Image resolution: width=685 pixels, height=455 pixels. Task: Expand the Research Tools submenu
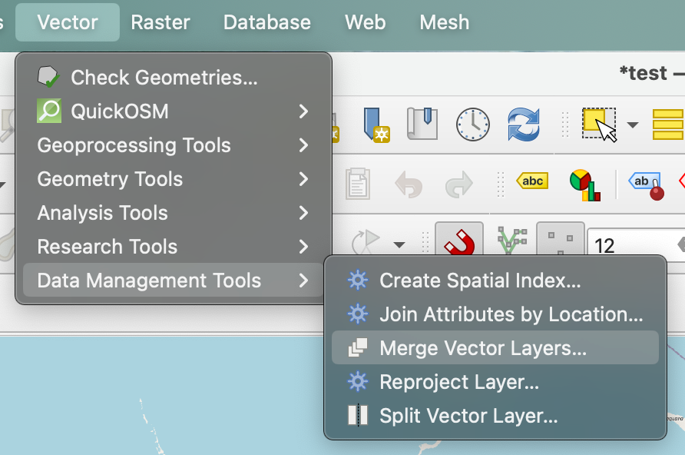pos(174,247)
